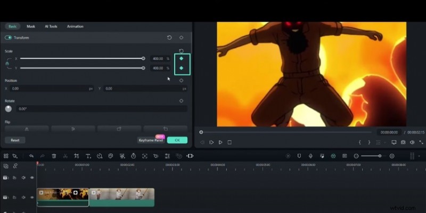The image size is (426, 213).
Task: Open the Speed tool
Action: click(100, 156)
